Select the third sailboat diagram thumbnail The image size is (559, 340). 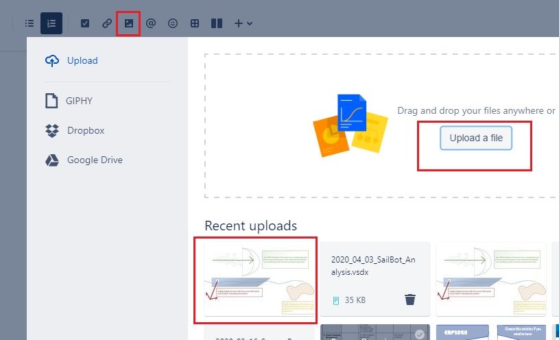tap(491, 279)
